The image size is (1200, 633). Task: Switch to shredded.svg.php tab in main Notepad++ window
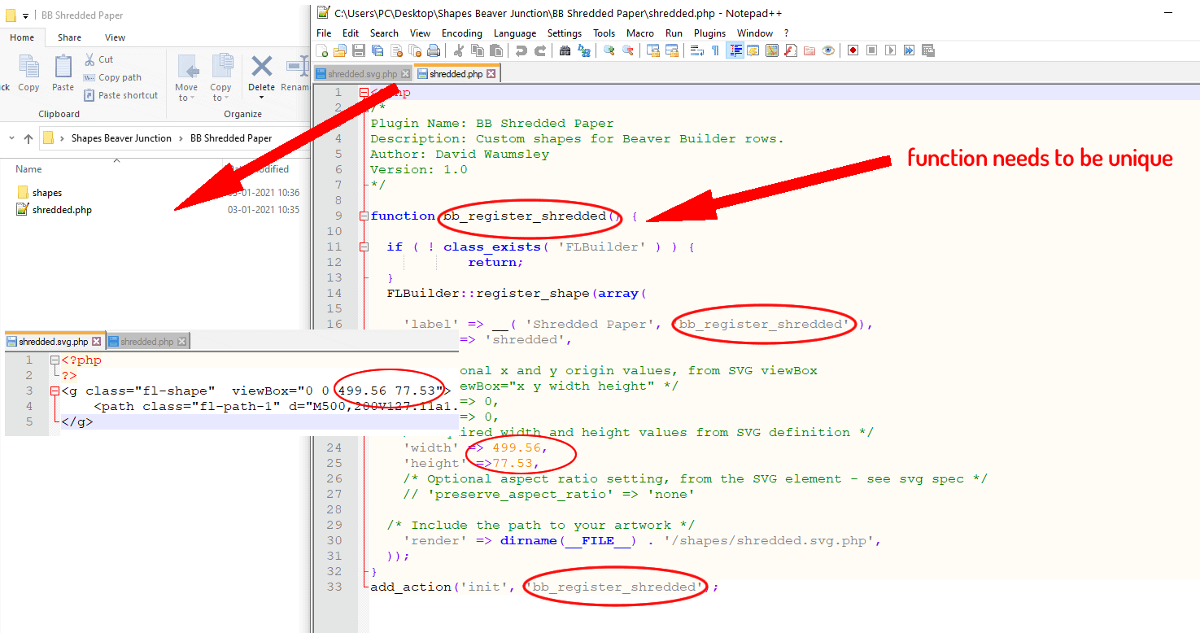click(363, 74)
